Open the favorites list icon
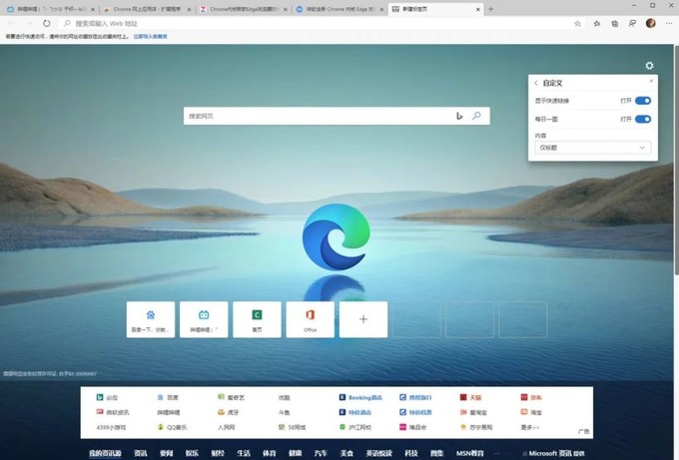The image size is (679, 460). point(597,23)
